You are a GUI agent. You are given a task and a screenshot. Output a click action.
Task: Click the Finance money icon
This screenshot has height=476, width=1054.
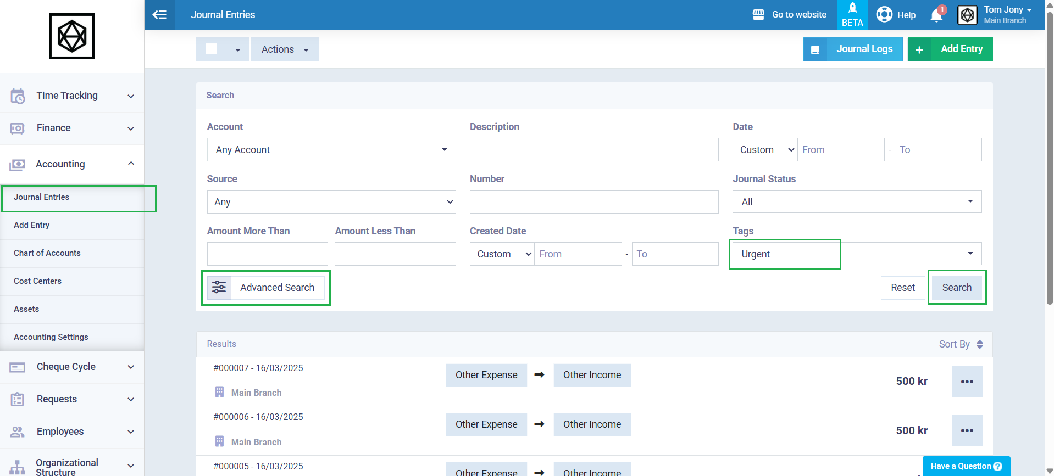point(18,128)
